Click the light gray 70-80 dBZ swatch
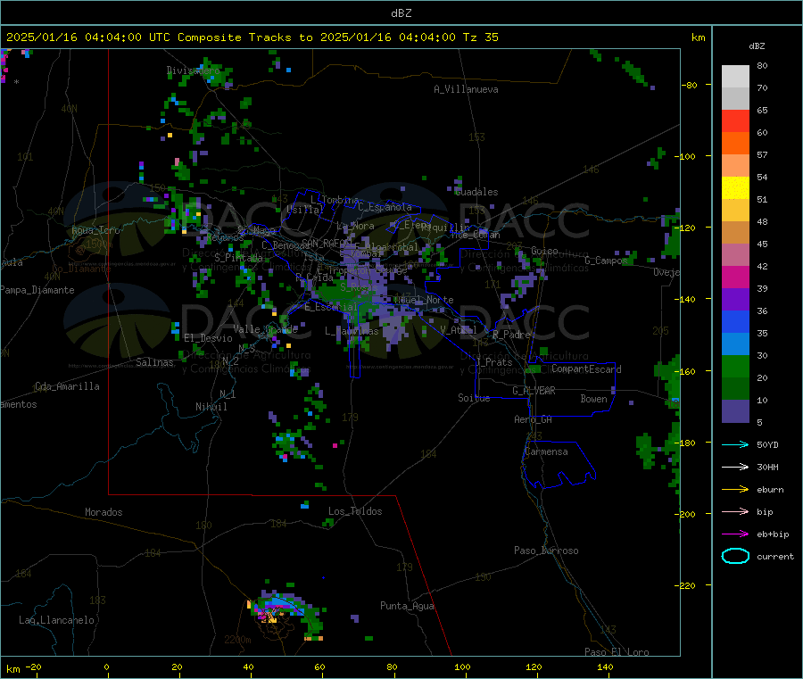803x679 pixels. [x=735, y=77]
